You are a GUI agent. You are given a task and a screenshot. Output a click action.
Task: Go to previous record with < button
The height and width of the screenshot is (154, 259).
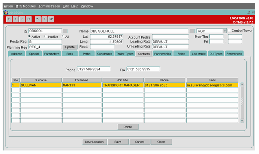point(16,19)
